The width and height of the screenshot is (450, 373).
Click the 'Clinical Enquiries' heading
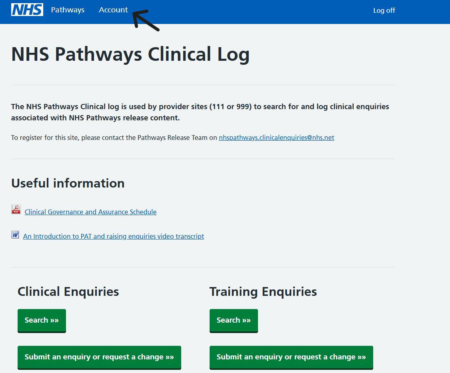(x=68, y=292)
